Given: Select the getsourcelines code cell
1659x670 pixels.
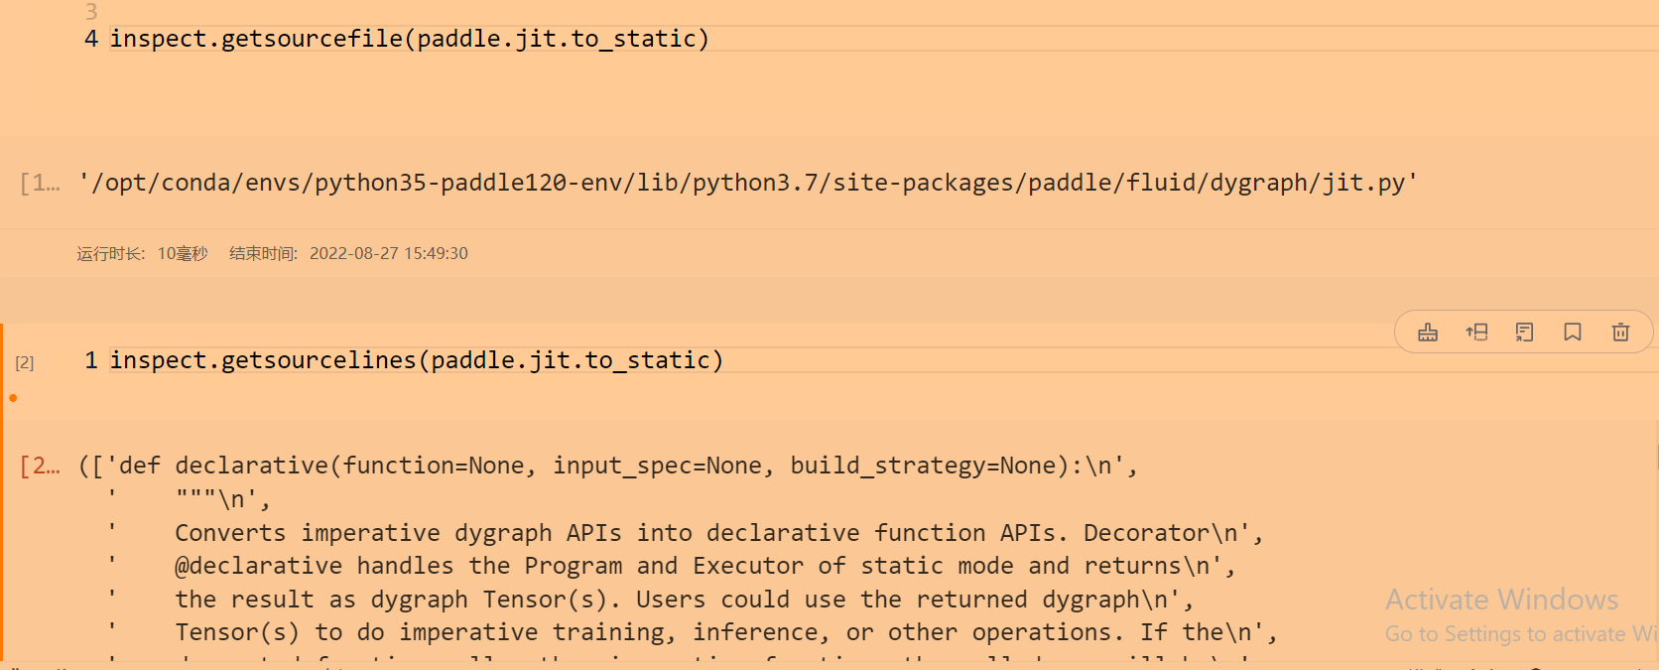Looking at the screenshot, I should click(x=417, y=359).
